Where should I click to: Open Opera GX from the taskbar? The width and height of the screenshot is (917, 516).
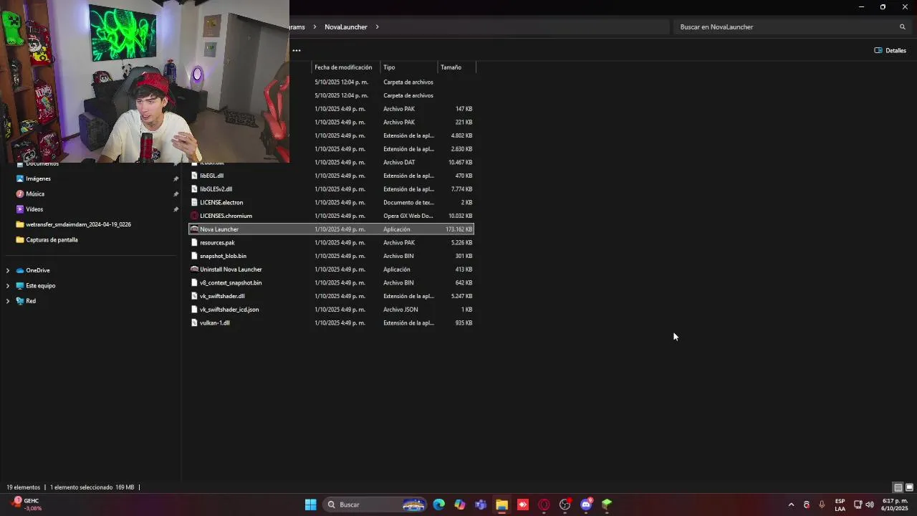(544, 505)
